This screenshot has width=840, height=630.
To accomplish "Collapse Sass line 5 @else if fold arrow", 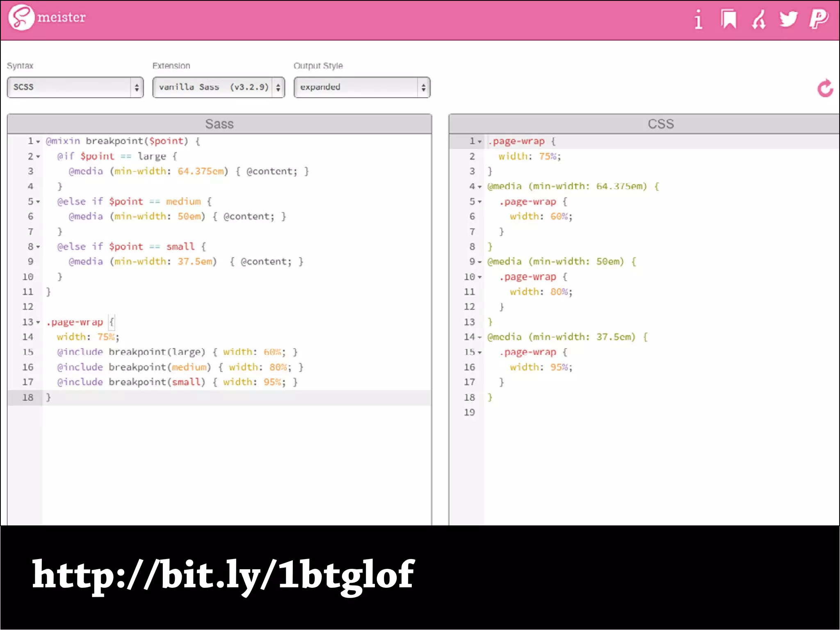I will coord(38,202).
